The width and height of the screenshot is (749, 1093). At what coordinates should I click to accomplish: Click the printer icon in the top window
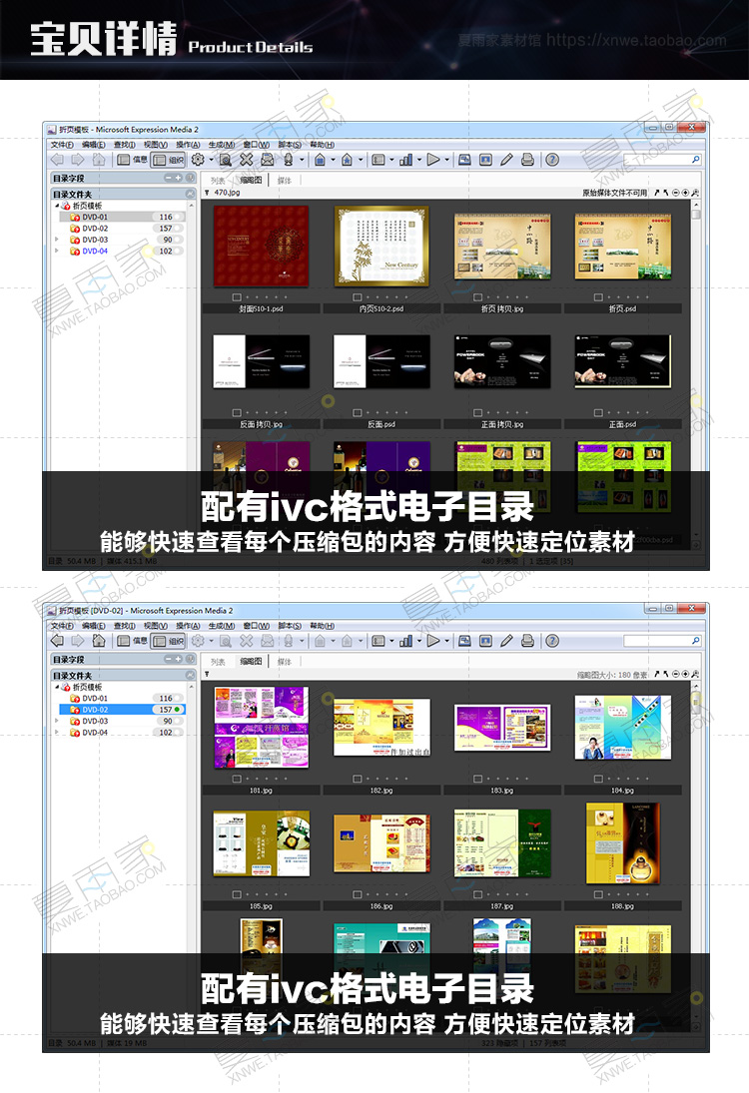pyautogui.click(x=528, y=160)
